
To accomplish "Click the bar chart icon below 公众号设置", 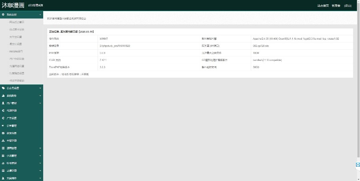I will (x=4, y=96).
